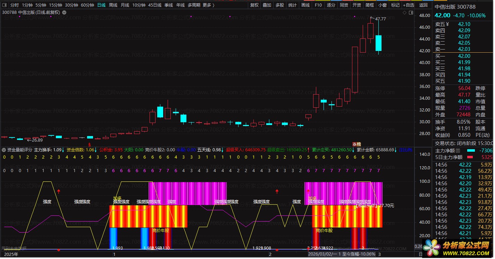Image resolution: width=495 pixels, height=259 pixels.
Task: Switch to 周线 period
Action: (x=113, y=5)
